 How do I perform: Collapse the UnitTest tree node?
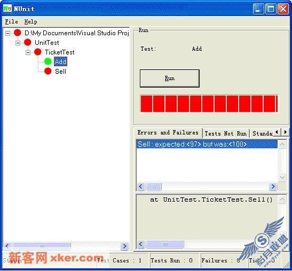pyautogui.click(x=18, y=43)
